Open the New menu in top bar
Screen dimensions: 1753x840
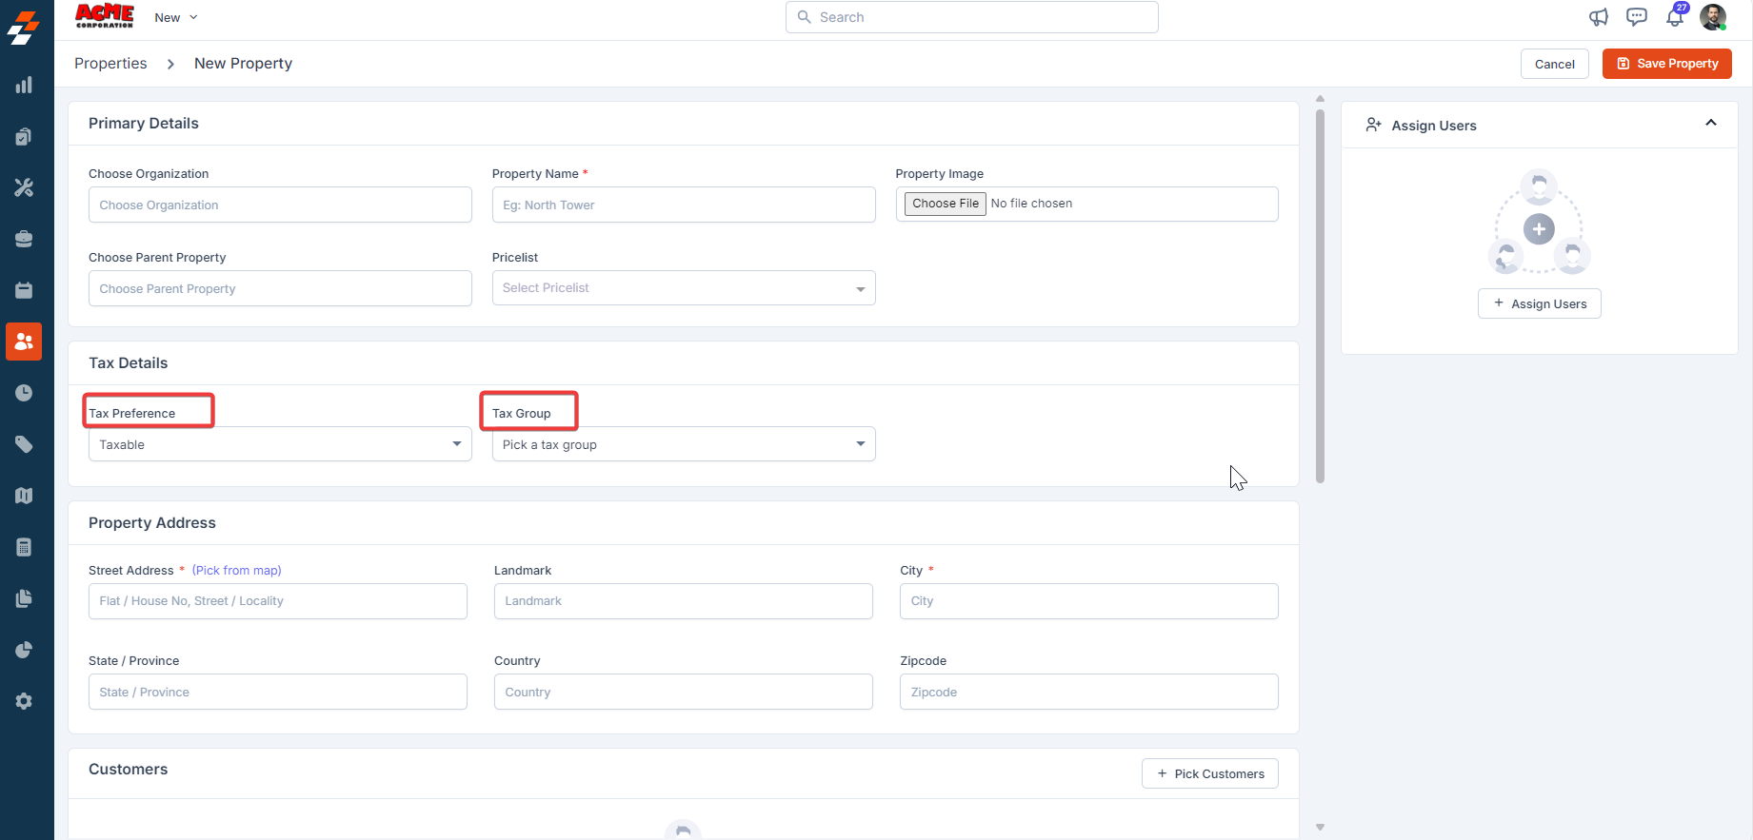point(176,18)
